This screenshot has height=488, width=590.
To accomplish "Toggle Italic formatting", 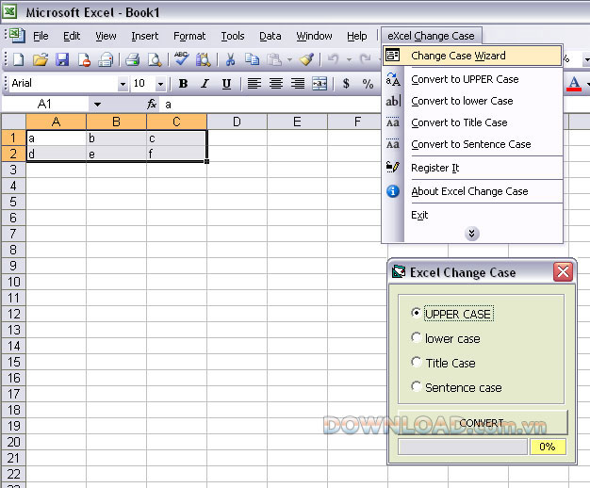I will pos(205,84).
